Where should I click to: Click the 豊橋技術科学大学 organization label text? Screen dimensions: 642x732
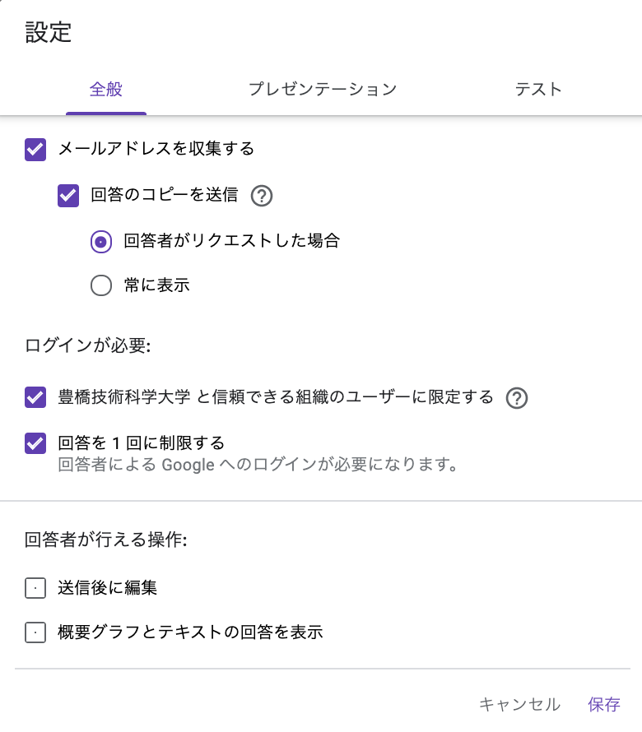tap(123, 396)
